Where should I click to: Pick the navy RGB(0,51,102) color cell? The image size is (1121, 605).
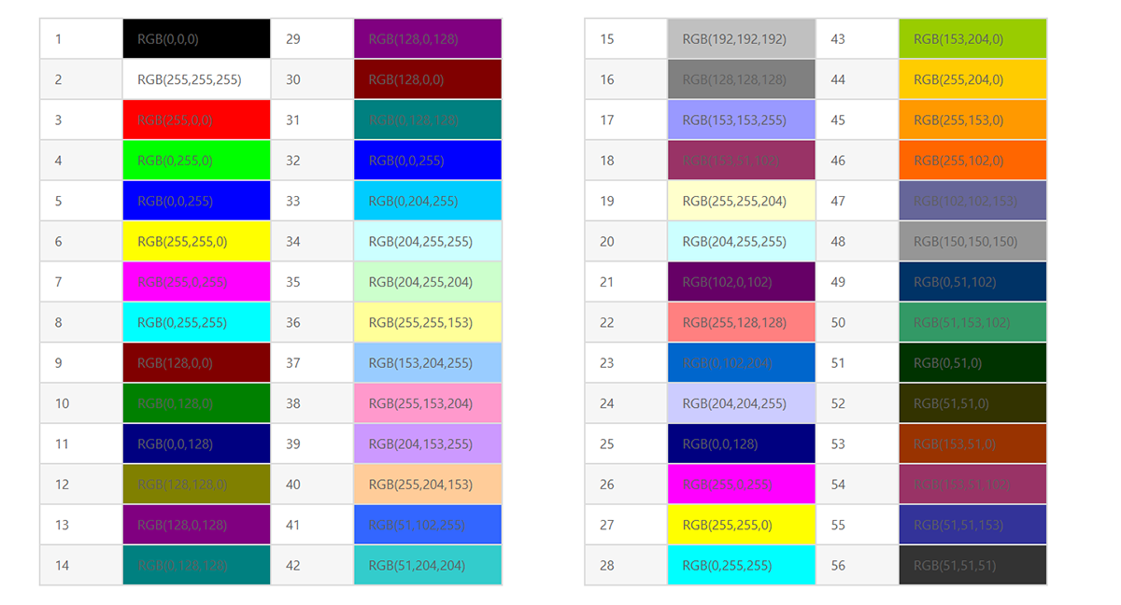click(x=972, y=282)
